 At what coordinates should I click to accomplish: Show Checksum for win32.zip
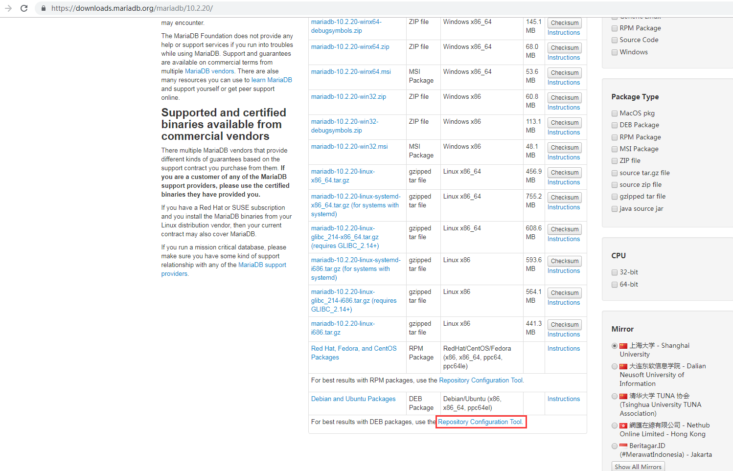click(x=565, y=98)
